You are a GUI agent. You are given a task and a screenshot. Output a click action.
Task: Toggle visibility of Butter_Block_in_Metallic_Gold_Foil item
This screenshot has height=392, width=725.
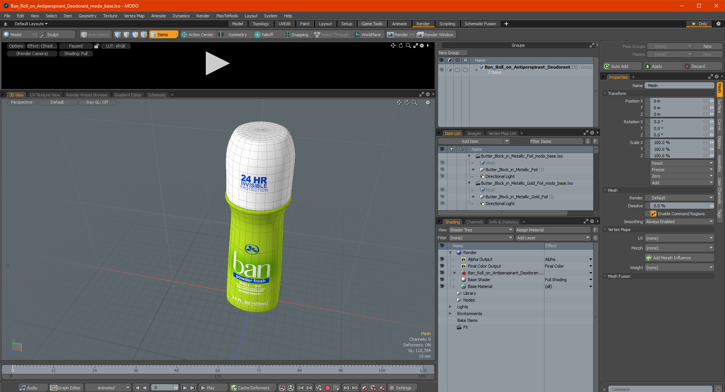(x=442, y=197)
